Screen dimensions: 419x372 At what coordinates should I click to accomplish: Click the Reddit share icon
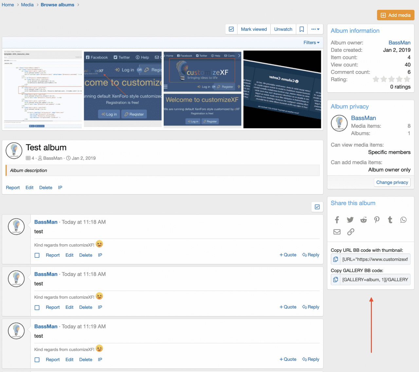click(363, 220)
